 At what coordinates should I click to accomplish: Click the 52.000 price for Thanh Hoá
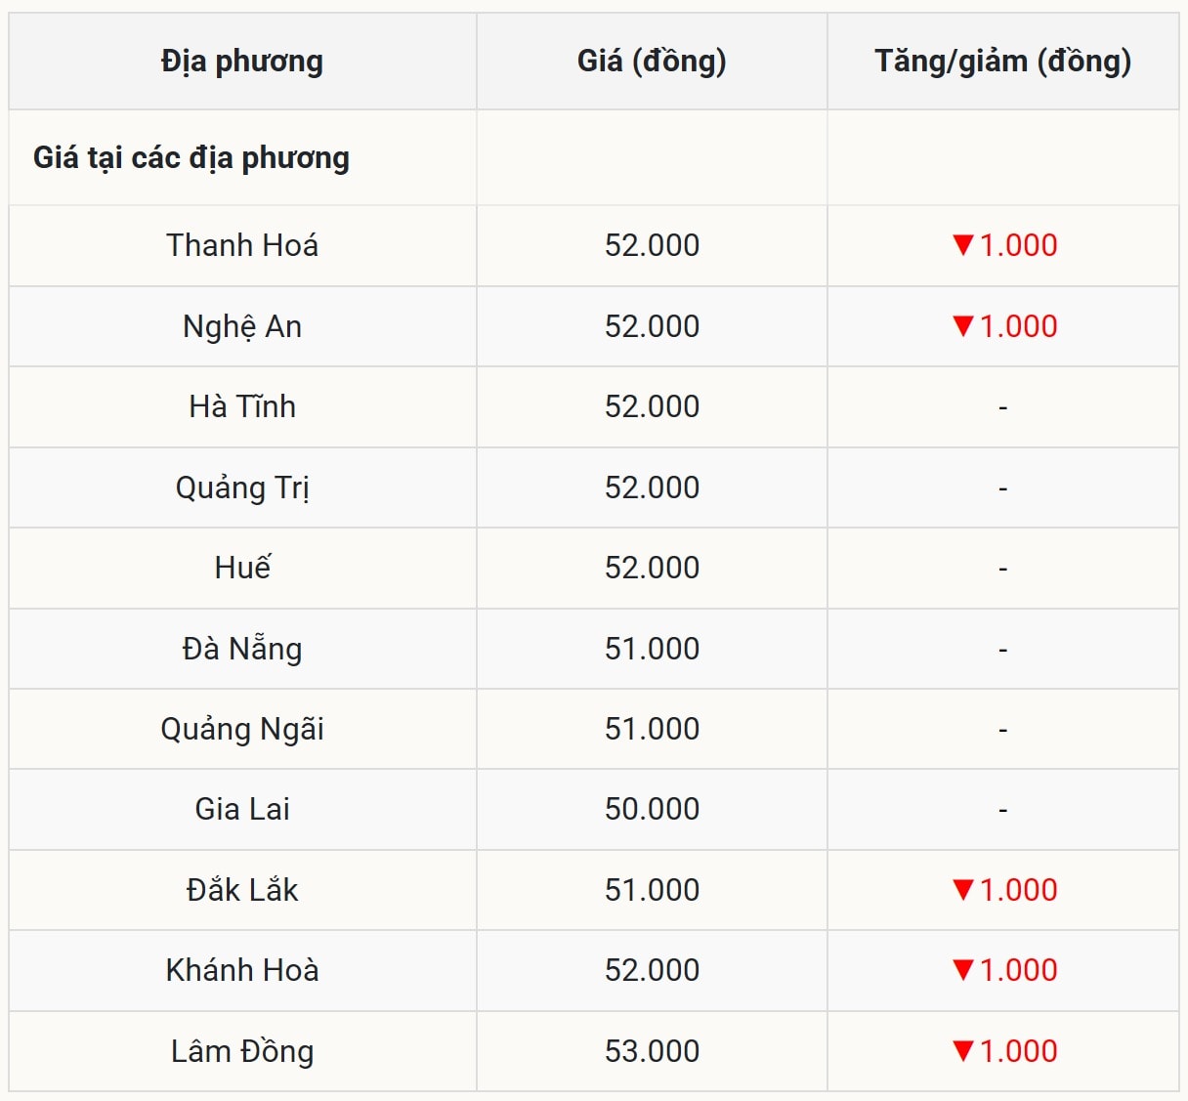(652, 245)
